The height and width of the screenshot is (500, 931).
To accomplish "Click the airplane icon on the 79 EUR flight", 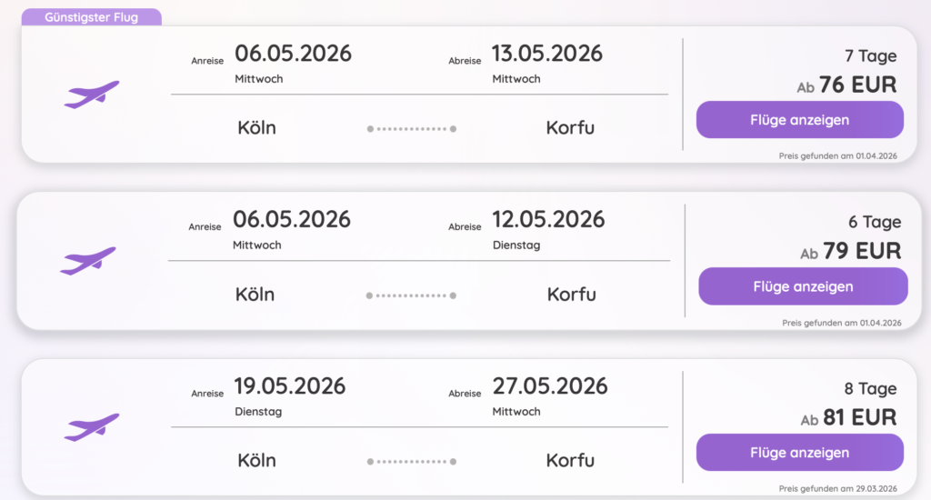I will pyautogui.click(x=88, y=261).
